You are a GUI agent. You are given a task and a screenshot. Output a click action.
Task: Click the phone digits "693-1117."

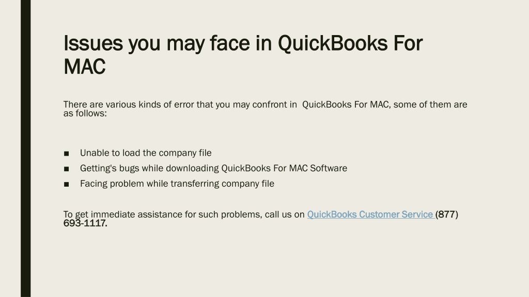85,223
